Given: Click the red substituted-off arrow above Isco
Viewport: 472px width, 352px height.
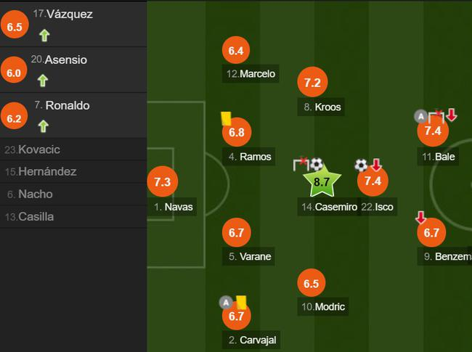Looking at the screenshot, I should point(376,165).
